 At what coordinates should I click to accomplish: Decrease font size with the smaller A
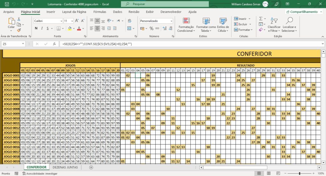tap(82, 21)
